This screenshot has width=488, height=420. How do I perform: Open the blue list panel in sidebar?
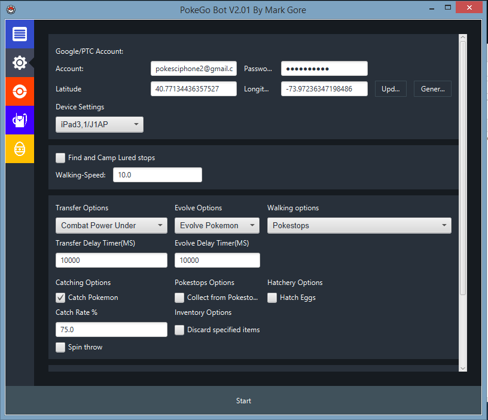point(20,35)
